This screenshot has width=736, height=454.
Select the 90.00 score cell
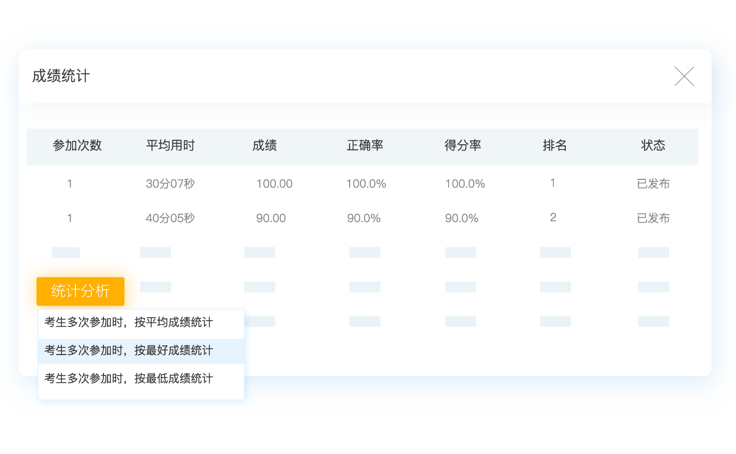271,218
